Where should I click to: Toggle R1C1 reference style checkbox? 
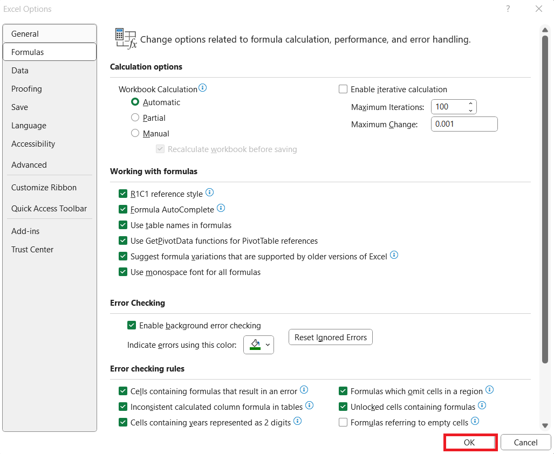click(123, 194)
